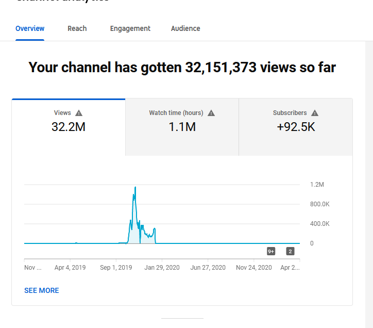Image resolution: width=373 pixels, height=328 pixels.
Task: Click the +92.5K subscribers value
Action: [x=296, y=127]
